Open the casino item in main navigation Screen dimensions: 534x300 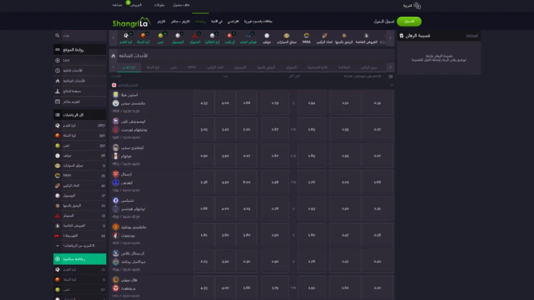(161, 21)
